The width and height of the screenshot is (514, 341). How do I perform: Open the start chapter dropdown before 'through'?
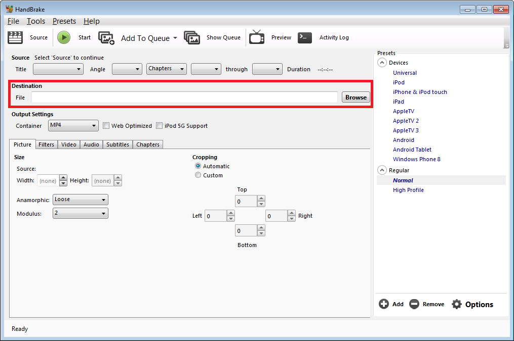pos(206,69)
